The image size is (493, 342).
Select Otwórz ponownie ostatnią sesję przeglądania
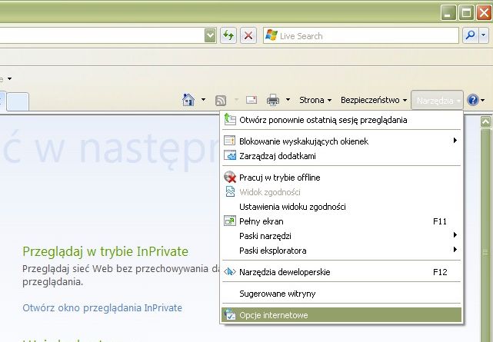[x=341, y=120]
